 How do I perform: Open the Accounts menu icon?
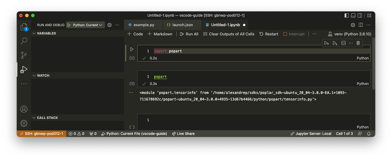click(x=24, y=109)
